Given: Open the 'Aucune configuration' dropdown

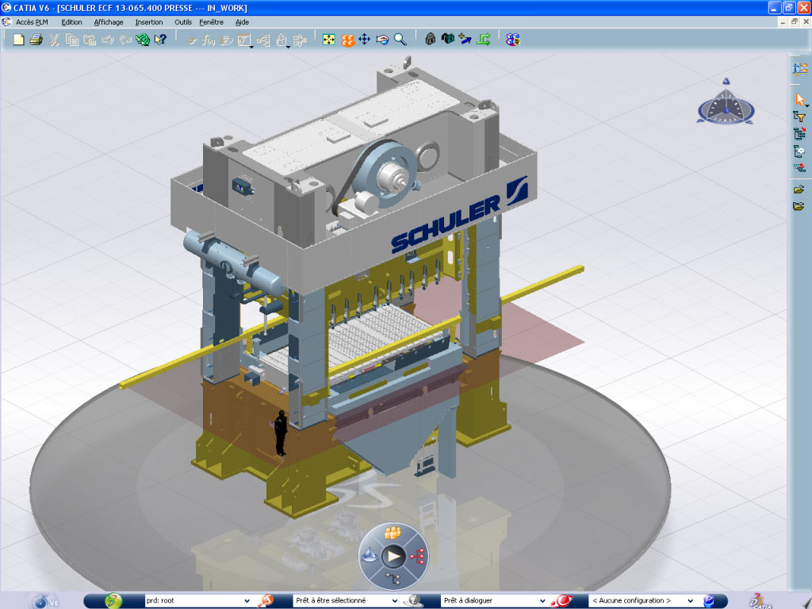Looking at the screenshot, I should (x=690, y=601).
